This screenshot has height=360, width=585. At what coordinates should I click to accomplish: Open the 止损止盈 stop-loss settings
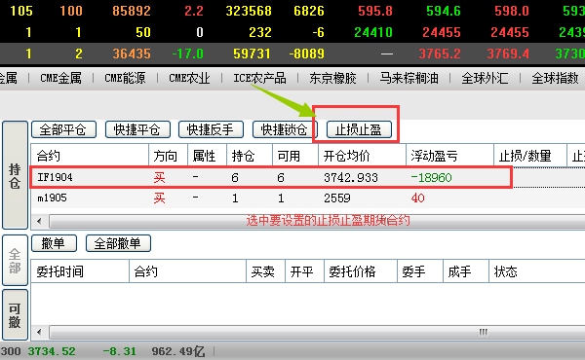coord(359,129)
